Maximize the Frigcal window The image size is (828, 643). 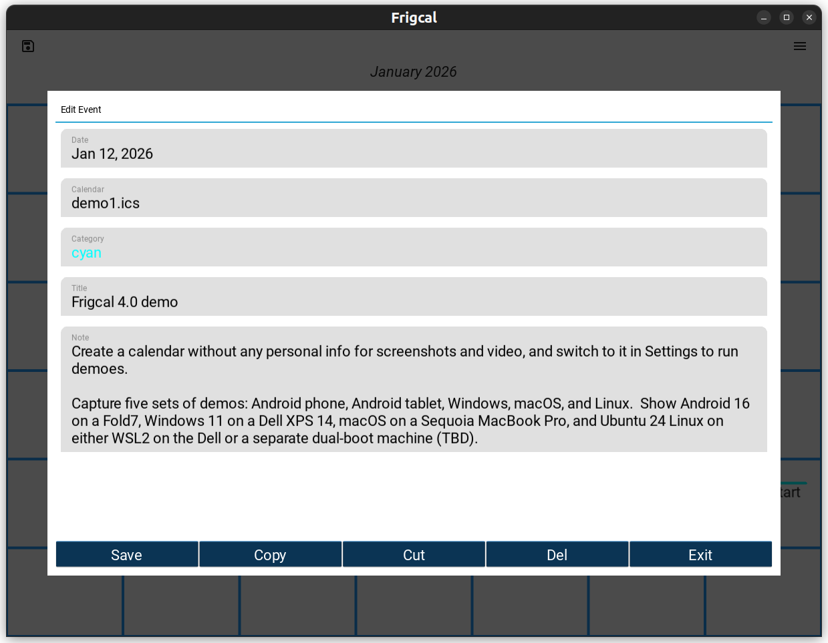point(787,17)
